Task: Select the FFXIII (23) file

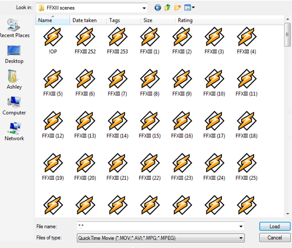Action: [182, 167]
